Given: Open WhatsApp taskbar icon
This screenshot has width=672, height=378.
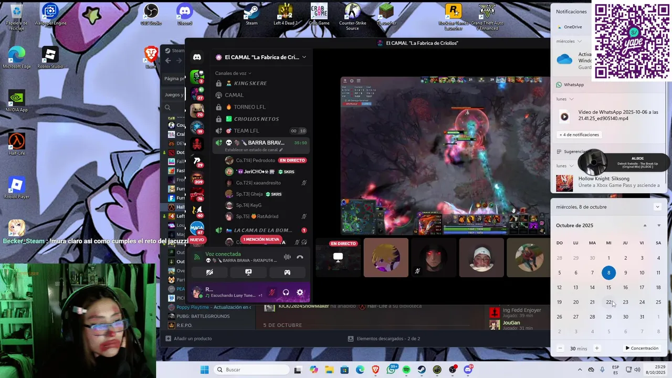Looking at the screenshot, I should click(x=391, y=370).
